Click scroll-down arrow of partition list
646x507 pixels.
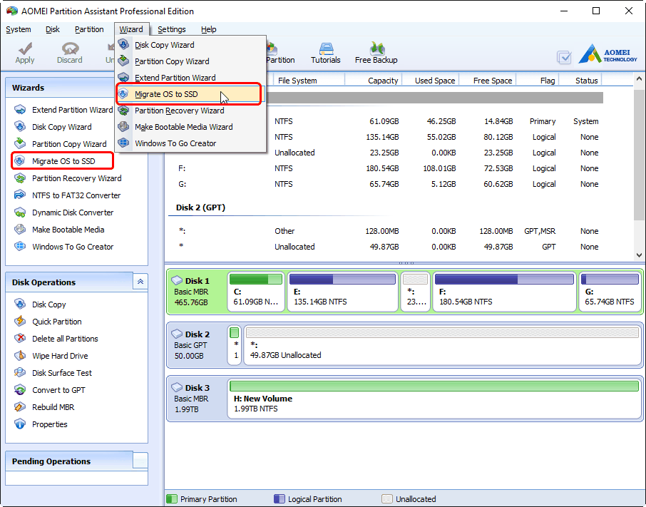tap(639, 255)
